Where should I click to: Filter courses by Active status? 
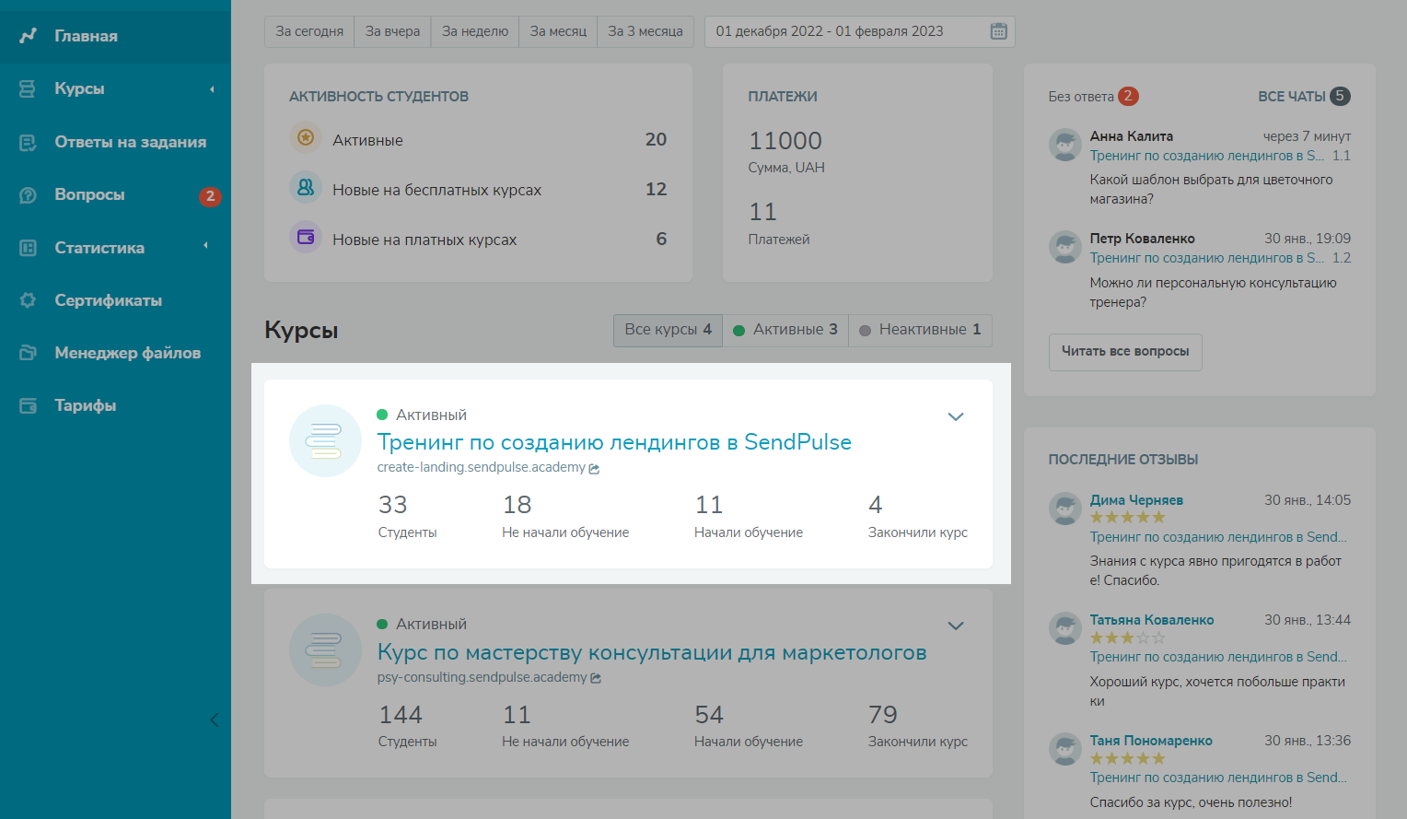coord(785,330)
